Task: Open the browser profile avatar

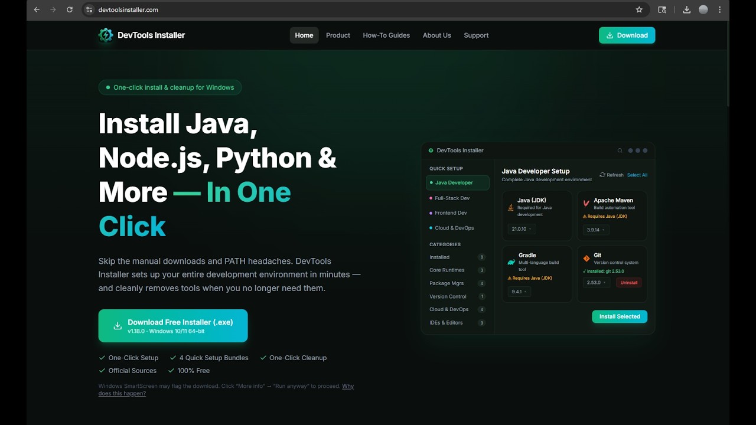Action: pyautogui.click(x=703, y=9)
